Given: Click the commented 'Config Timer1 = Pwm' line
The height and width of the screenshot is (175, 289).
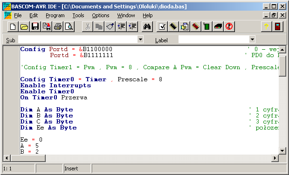Looking at the screenshot, I should pyautogui.click(x=150, y=67).
